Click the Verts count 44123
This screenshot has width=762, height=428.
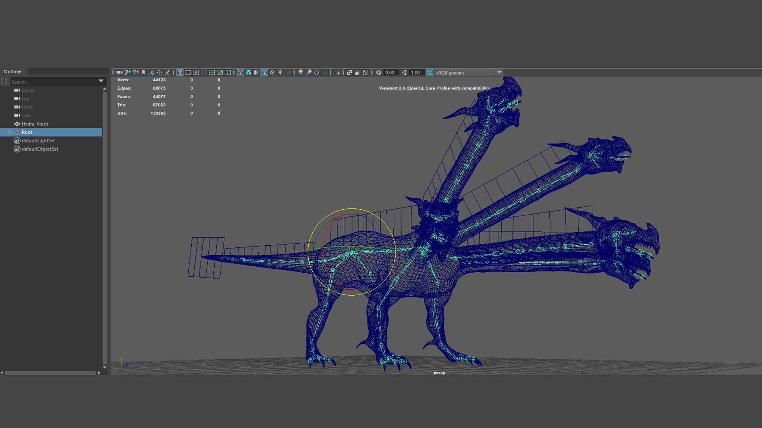point(159,80)
